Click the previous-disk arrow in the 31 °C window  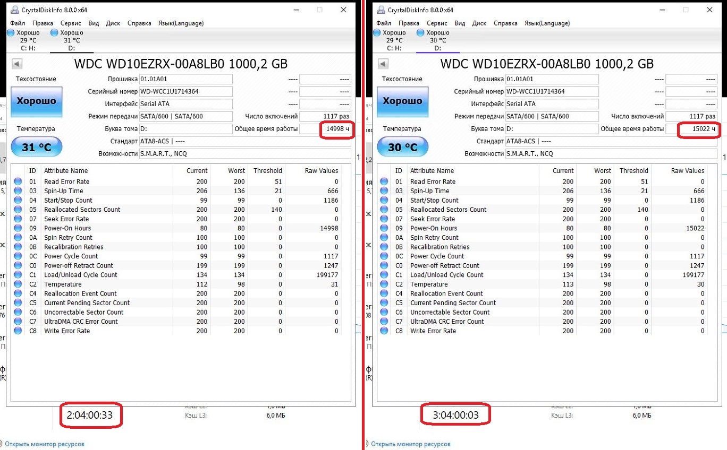click(16, 64)
